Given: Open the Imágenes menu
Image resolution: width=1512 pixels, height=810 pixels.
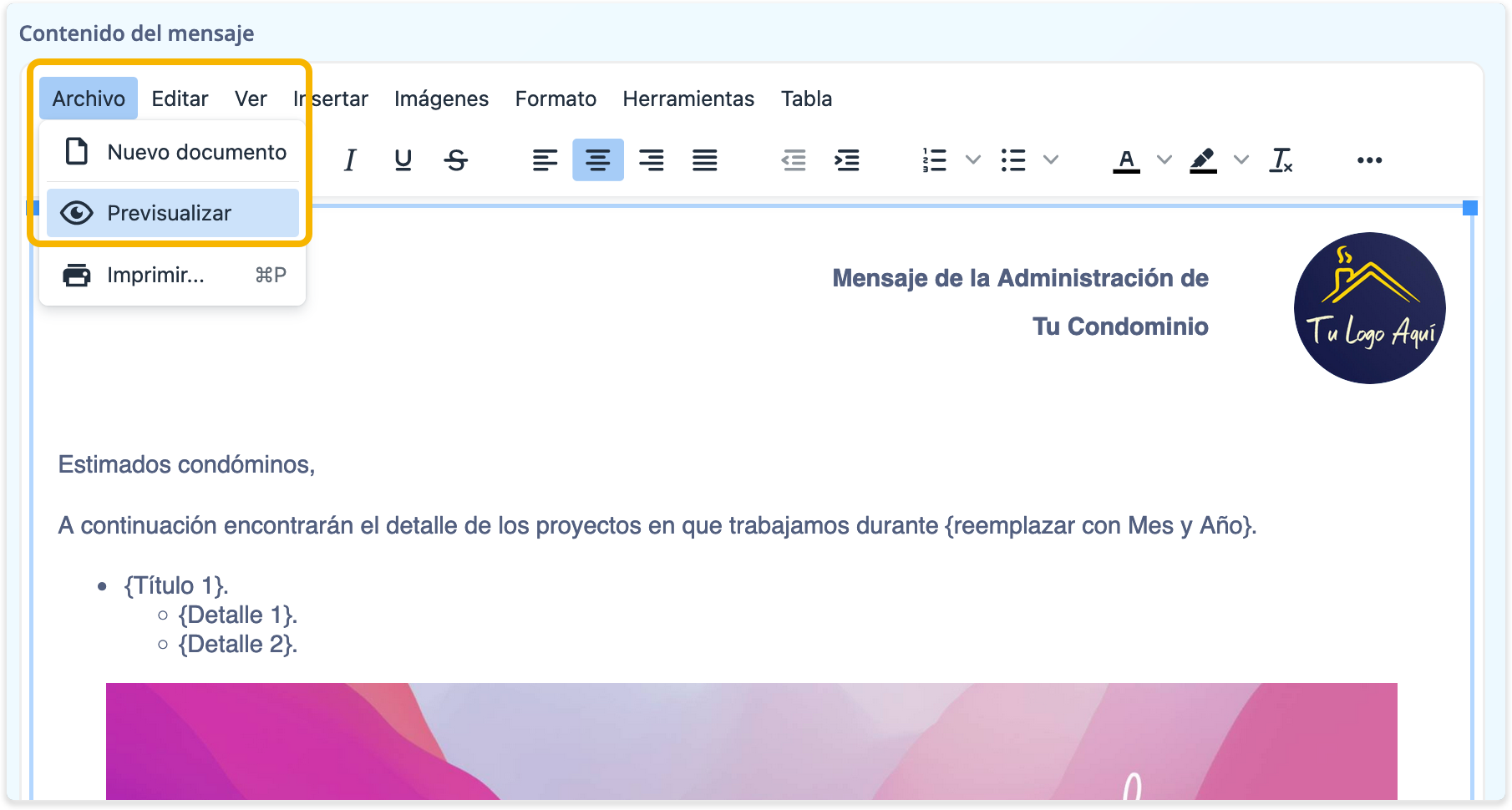Looking at the screenshot, I should click(441, 99).
